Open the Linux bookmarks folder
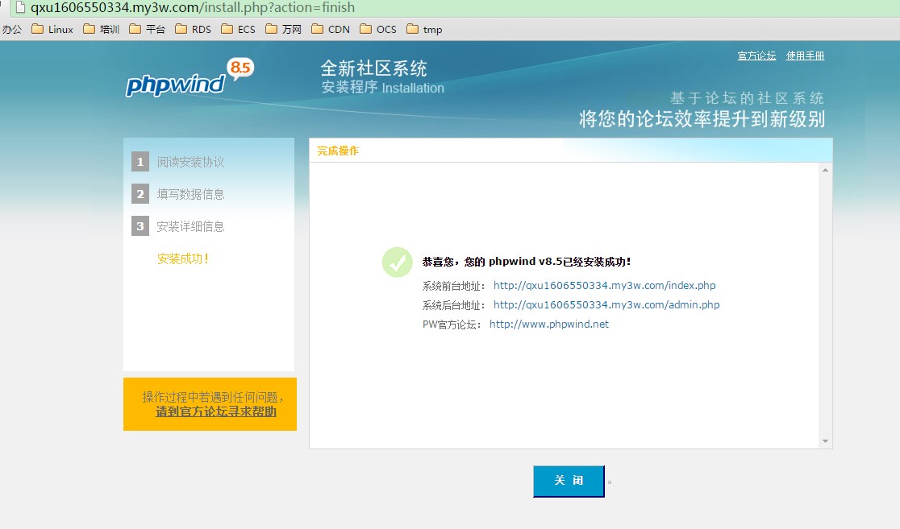Screen dimensions: 900x529 coord(52,29)
